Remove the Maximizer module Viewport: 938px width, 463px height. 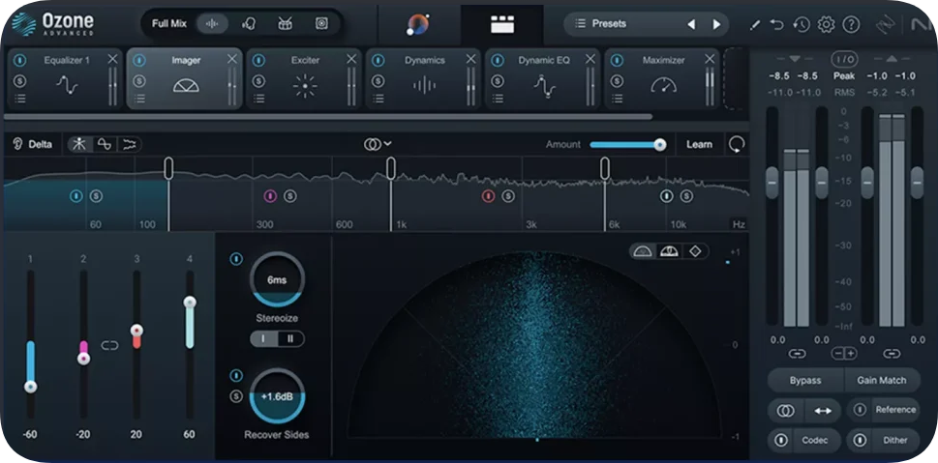click(710, 59)
